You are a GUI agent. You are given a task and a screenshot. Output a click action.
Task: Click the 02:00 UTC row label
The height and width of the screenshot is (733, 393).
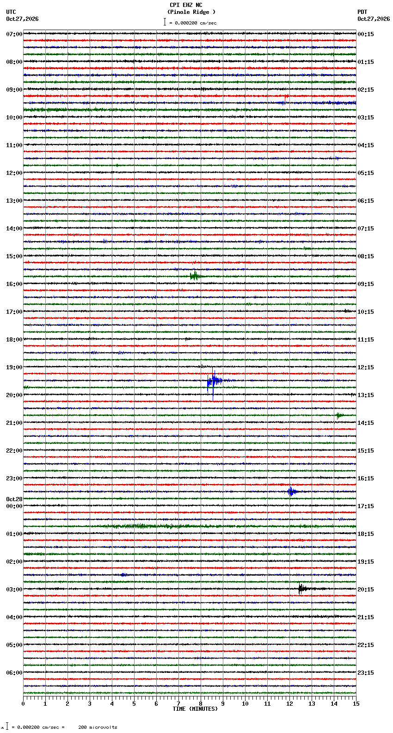click(14, 562)
